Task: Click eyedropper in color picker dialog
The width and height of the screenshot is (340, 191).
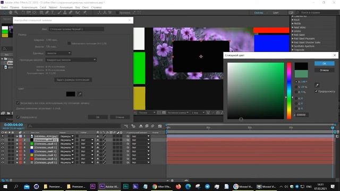Action: (x=317, y=85)
